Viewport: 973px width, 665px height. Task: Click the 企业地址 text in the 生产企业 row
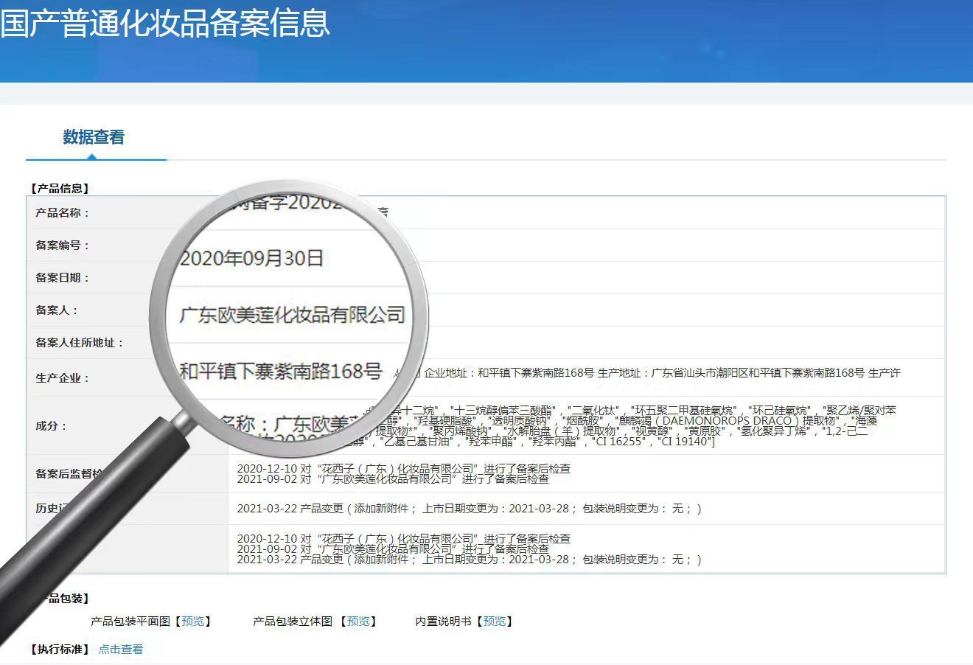coord(447,373)
